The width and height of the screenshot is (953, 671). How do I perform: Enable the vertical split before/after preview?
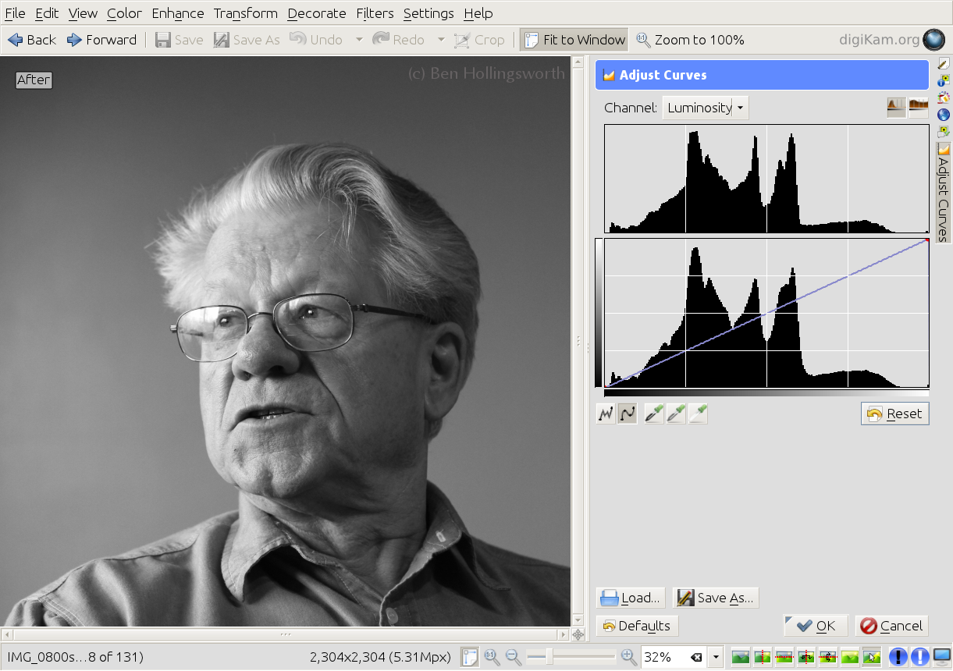coord(763,656)
